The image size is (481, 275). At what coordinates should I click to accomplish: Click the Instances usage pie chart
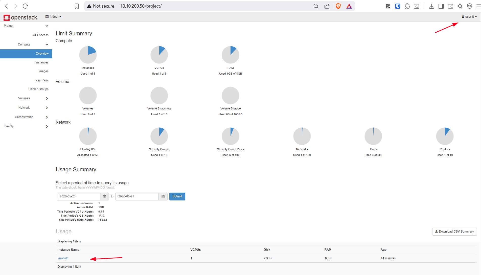[x=88, y=55]
